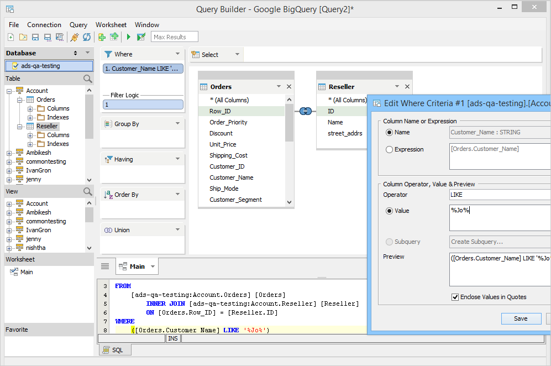Viewport: 551px width, 366px height.
Task: Click the Save As toolbar icon
Action: click(x=48, y=37)
